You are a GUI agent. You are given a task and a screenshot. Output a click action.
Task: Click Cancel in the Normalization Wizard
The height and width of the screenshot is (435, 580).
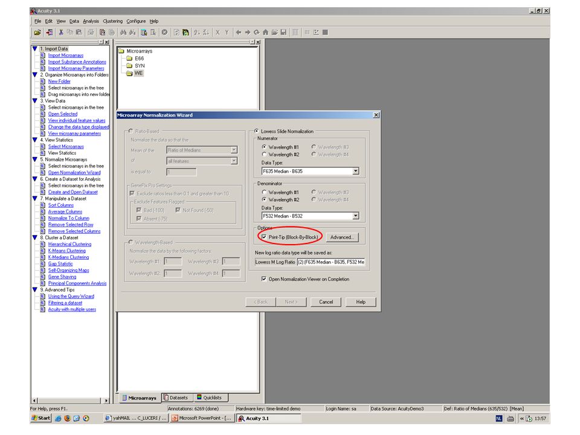326,302
